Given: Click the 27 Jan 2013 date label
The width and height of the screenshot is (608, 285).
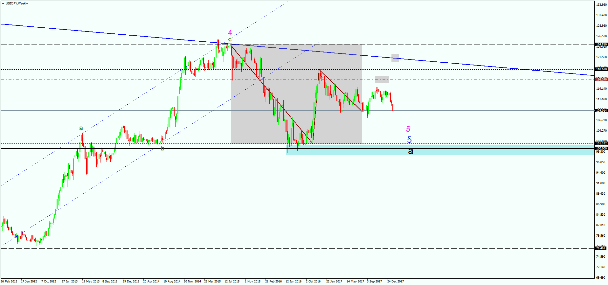Looking at the screenshot, I should (x=70, y=282).
